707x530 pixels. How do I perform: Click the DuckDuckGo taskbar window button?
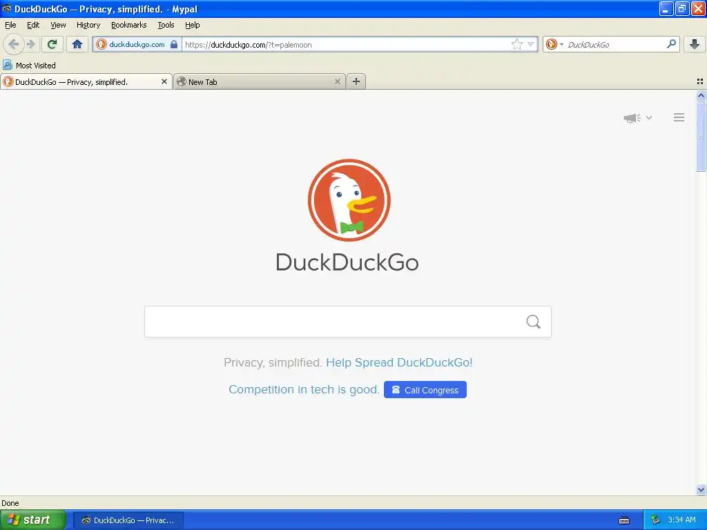128,520
